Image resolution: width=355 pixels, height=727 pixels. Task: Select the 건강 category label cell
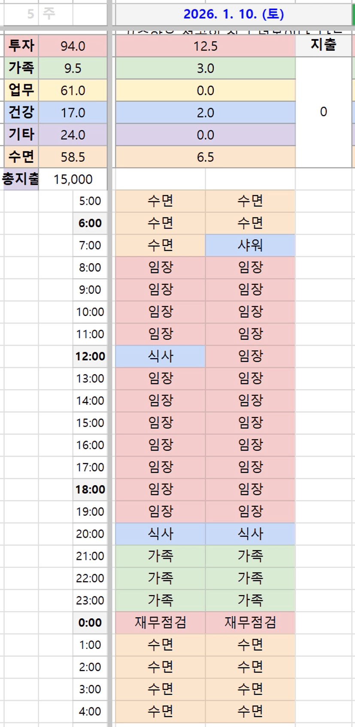[21, 113]
